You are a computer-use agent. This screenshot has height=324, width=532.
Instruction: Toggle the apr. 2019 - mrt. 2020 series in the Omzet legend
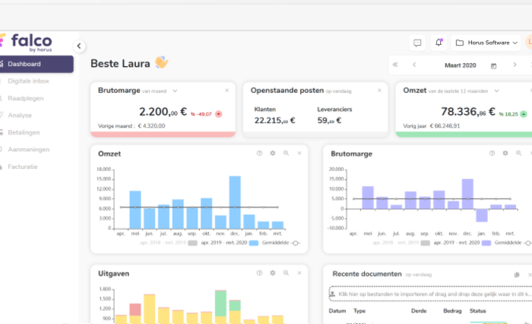coord(230,243)
